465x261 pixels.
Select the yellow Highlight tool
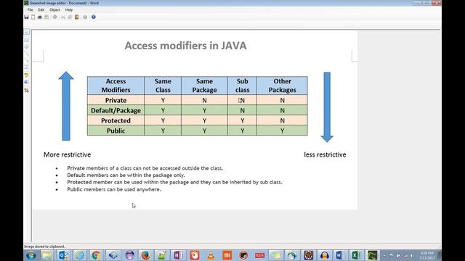[27, 75]
